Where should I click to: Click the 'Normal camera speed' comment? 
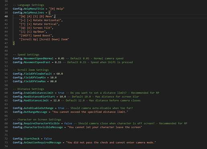[108, 58]
